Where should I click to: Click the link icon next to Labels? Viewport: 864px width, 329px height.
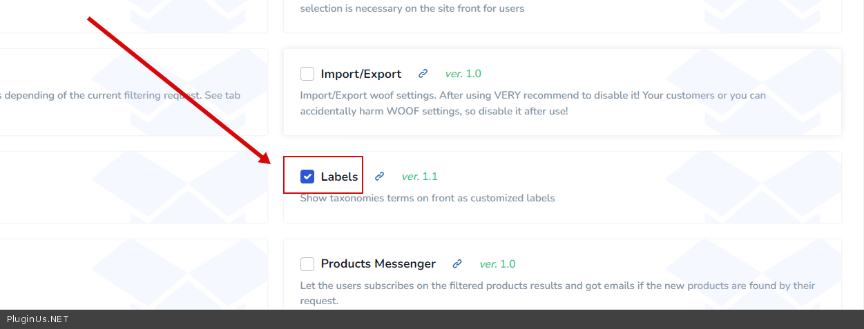(379, 177)
